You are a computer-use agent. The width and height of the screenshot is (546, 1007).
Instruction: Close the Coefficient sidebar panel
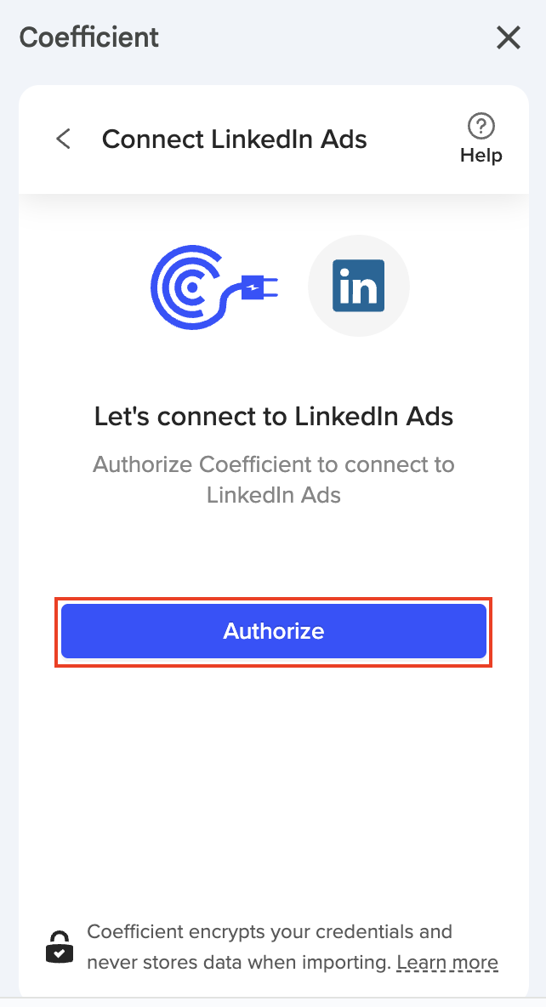pos(508,37)
